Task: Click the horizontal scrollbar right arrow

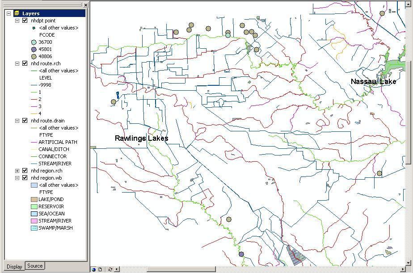Action: coord(405,269)
